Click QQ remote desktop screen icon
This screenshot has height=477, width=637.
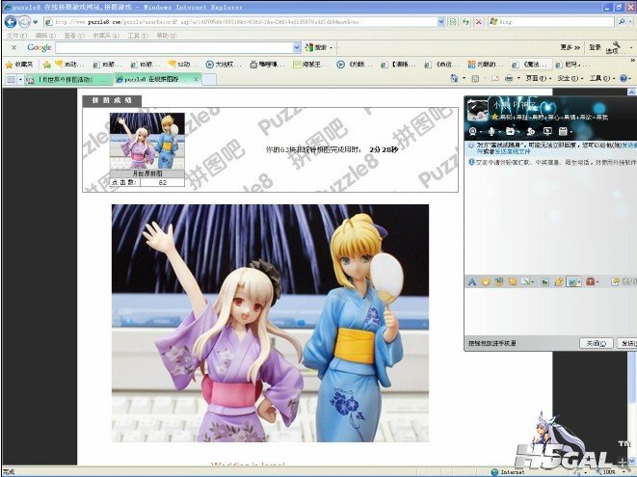pos(547,131)
